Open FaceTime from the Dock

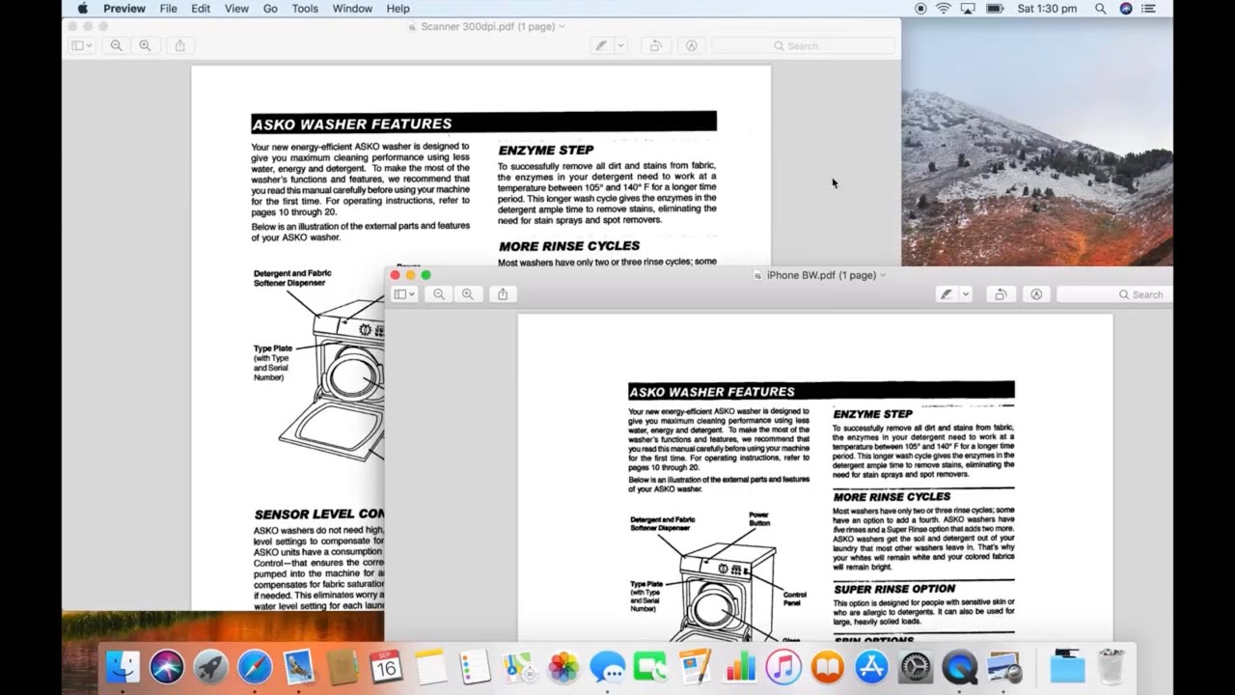[x=650, y=667]
